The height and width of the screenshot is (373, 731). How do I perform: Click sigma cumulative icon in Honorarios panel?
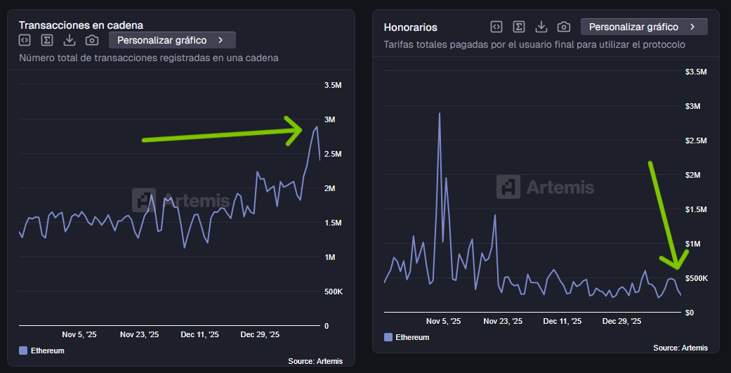coord(519,27)
